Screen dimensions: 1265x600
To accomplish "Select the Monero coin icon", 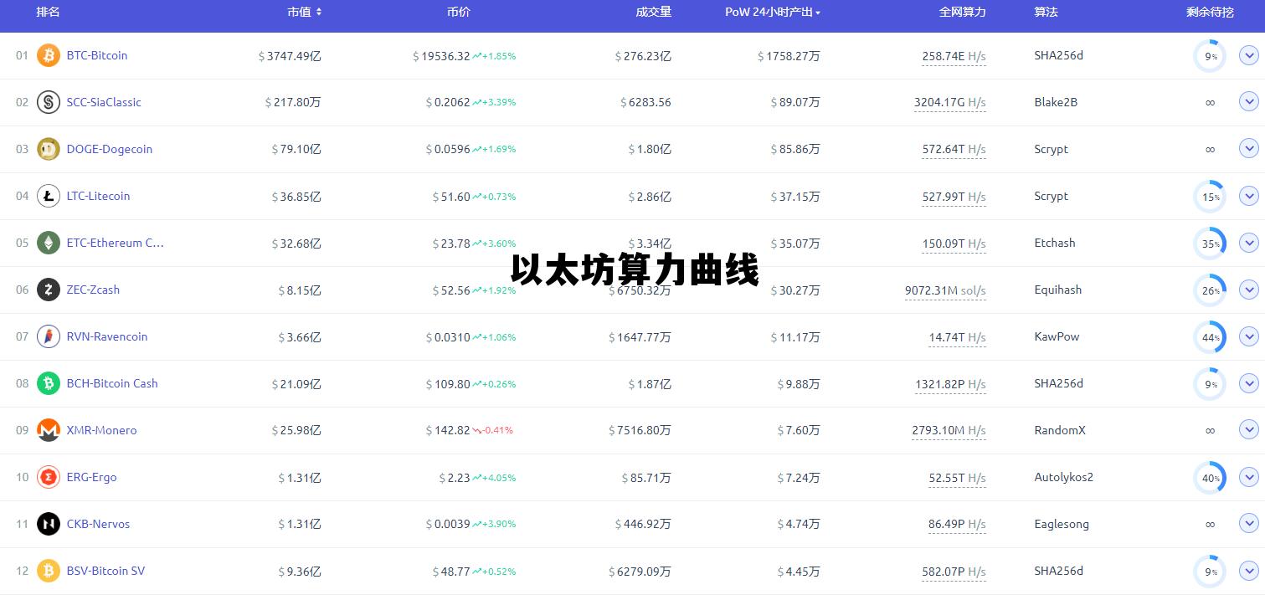I will (48, 429).
